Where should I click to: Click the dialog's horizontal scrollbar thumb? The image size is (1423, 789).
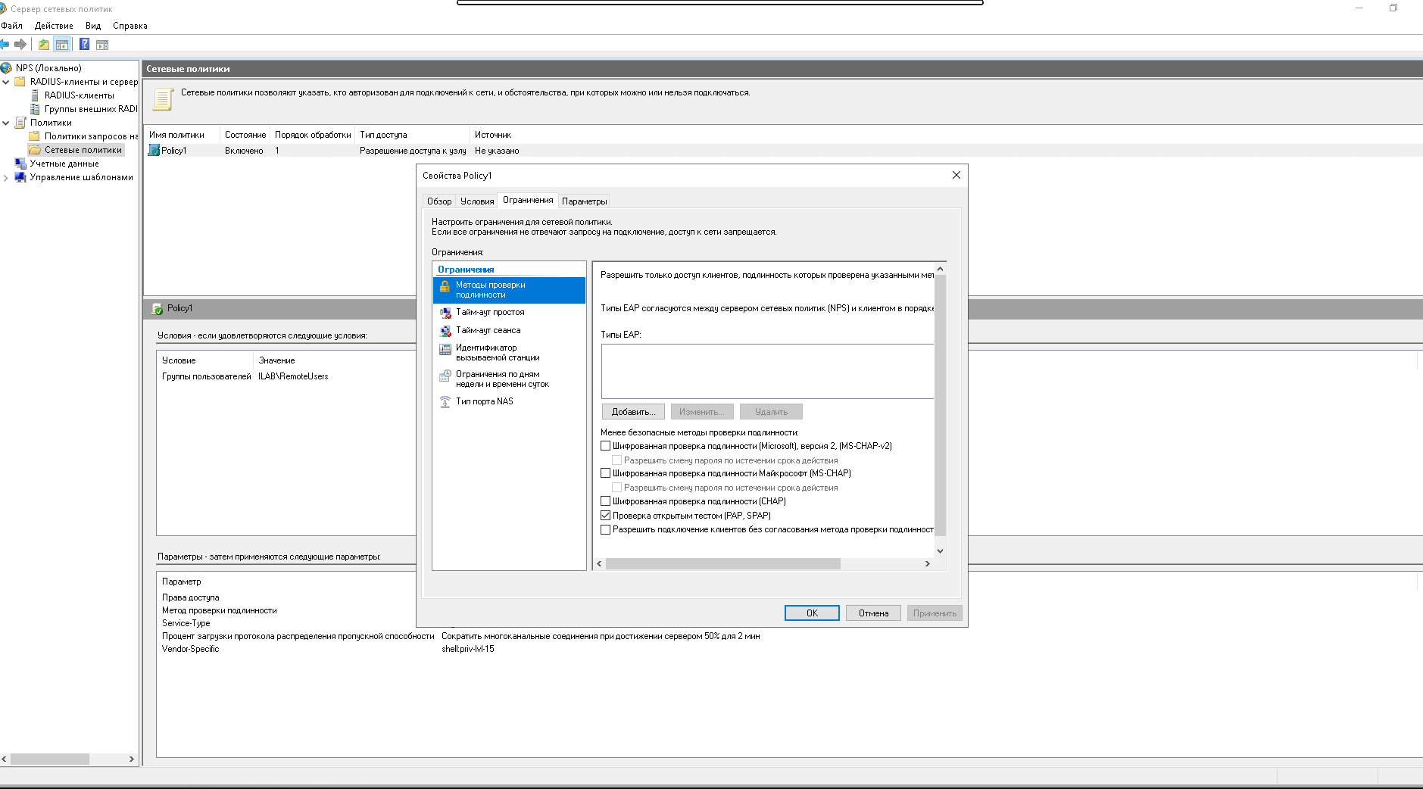[722, 564]
